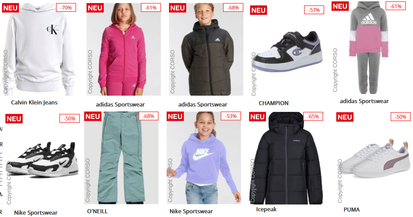
Task: Click the Calvin Klein Jeans brand link
Action: coord(34,102)
